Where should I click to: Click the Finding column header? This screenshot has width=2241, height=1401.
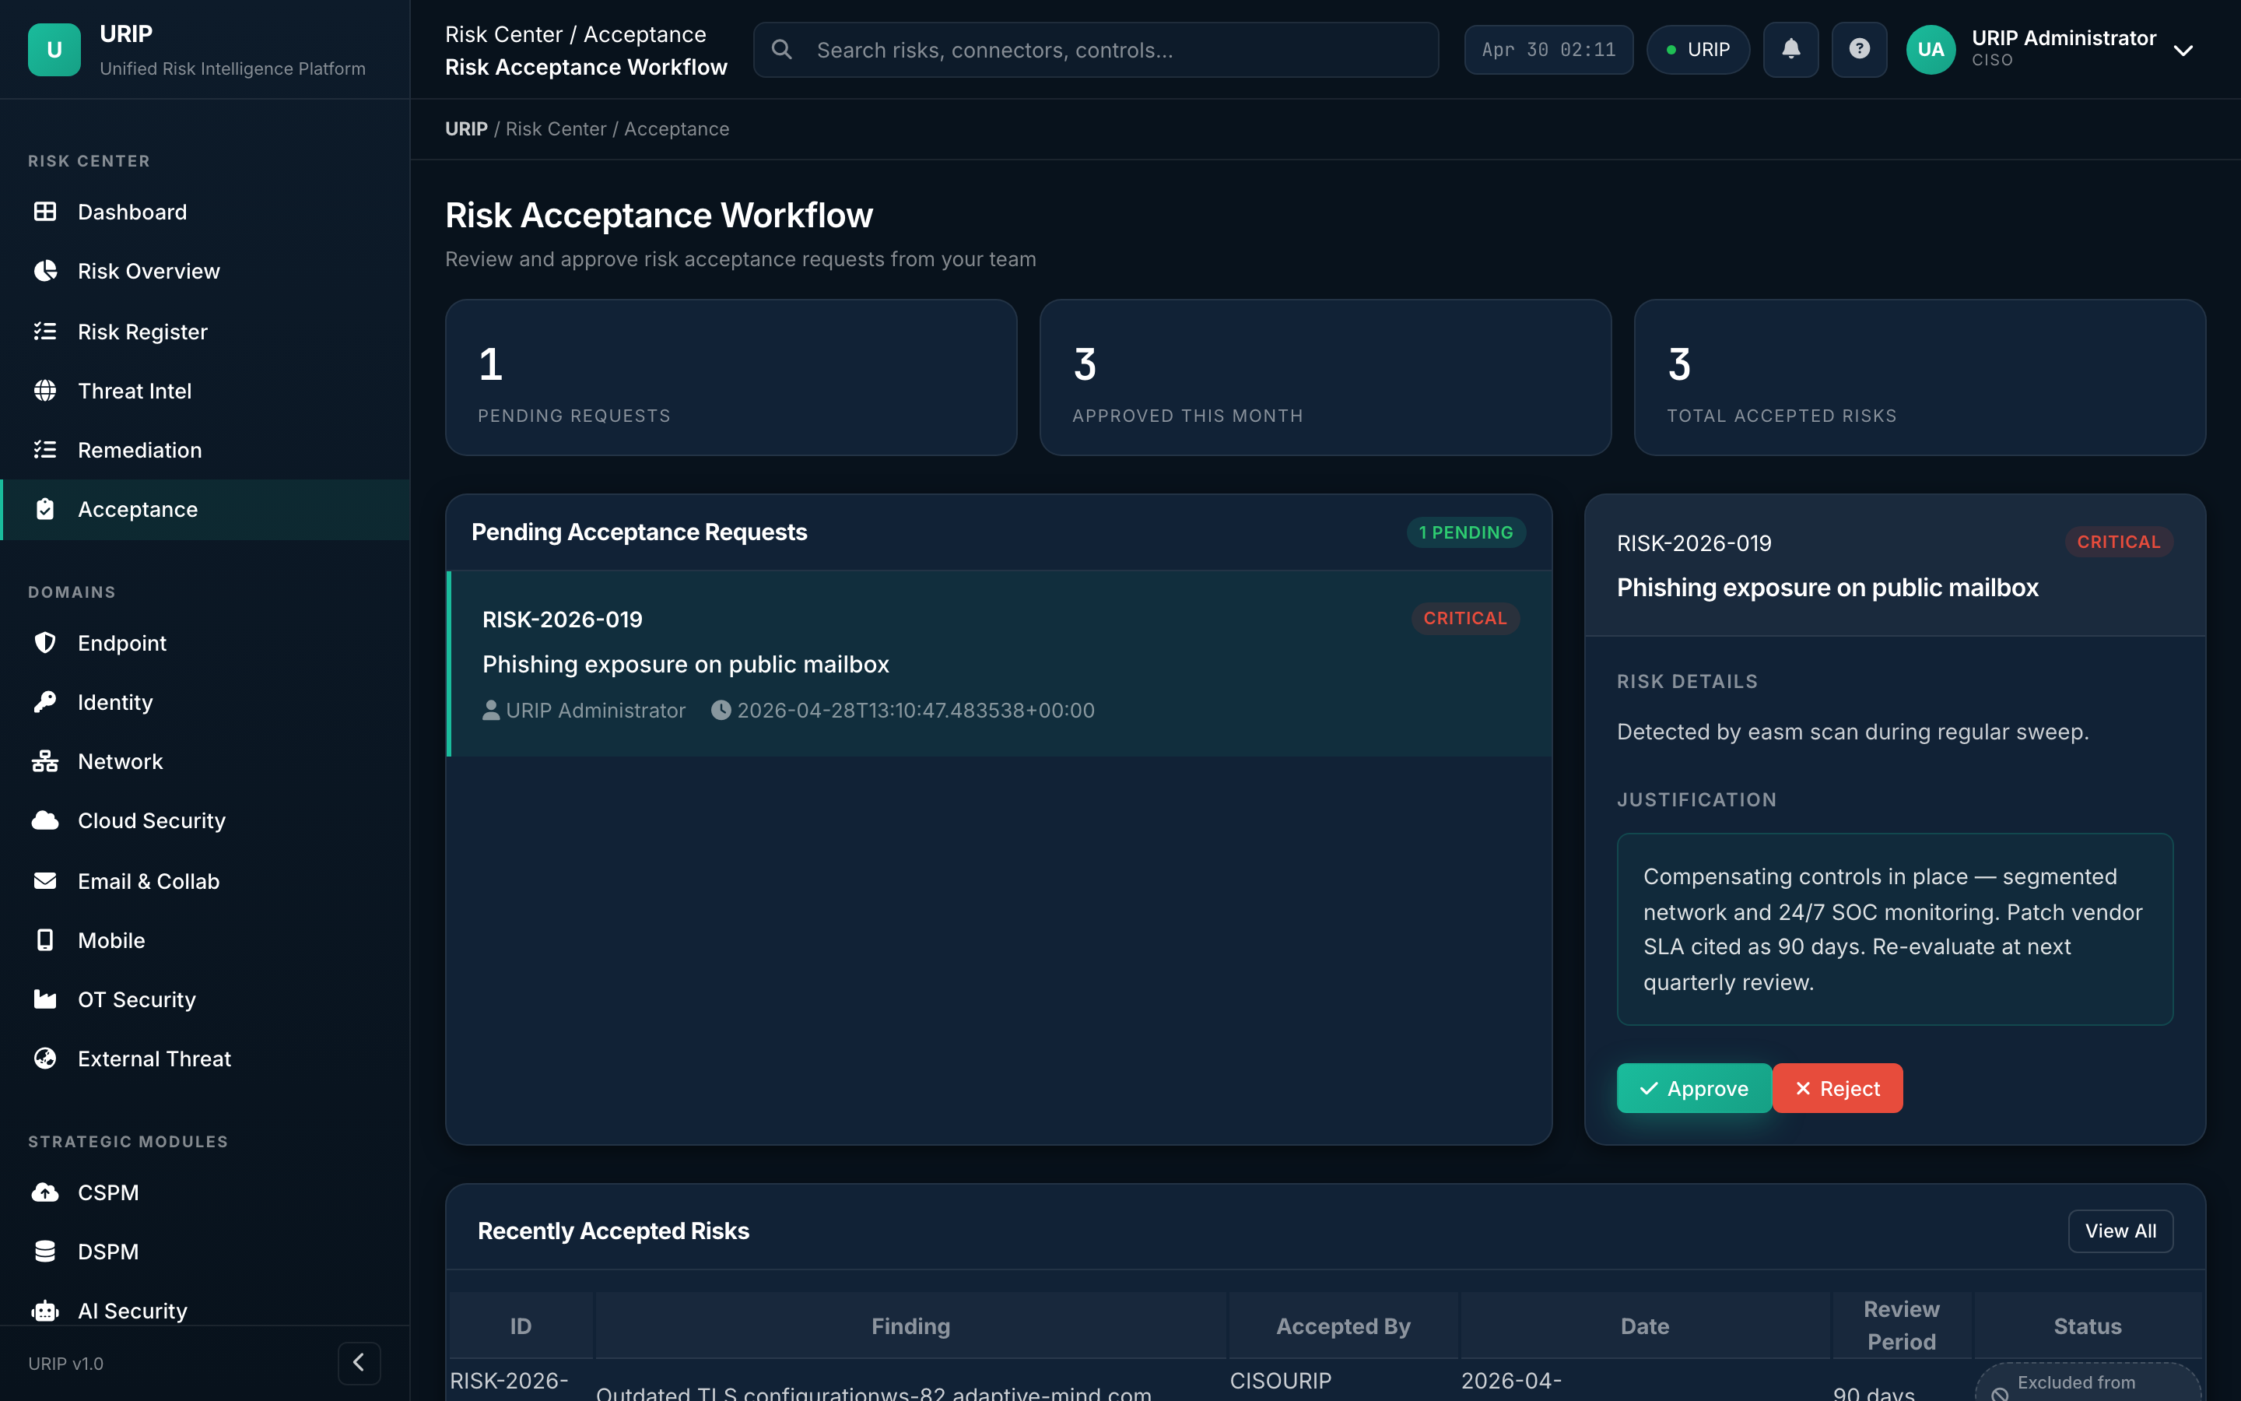[910, 1326]
